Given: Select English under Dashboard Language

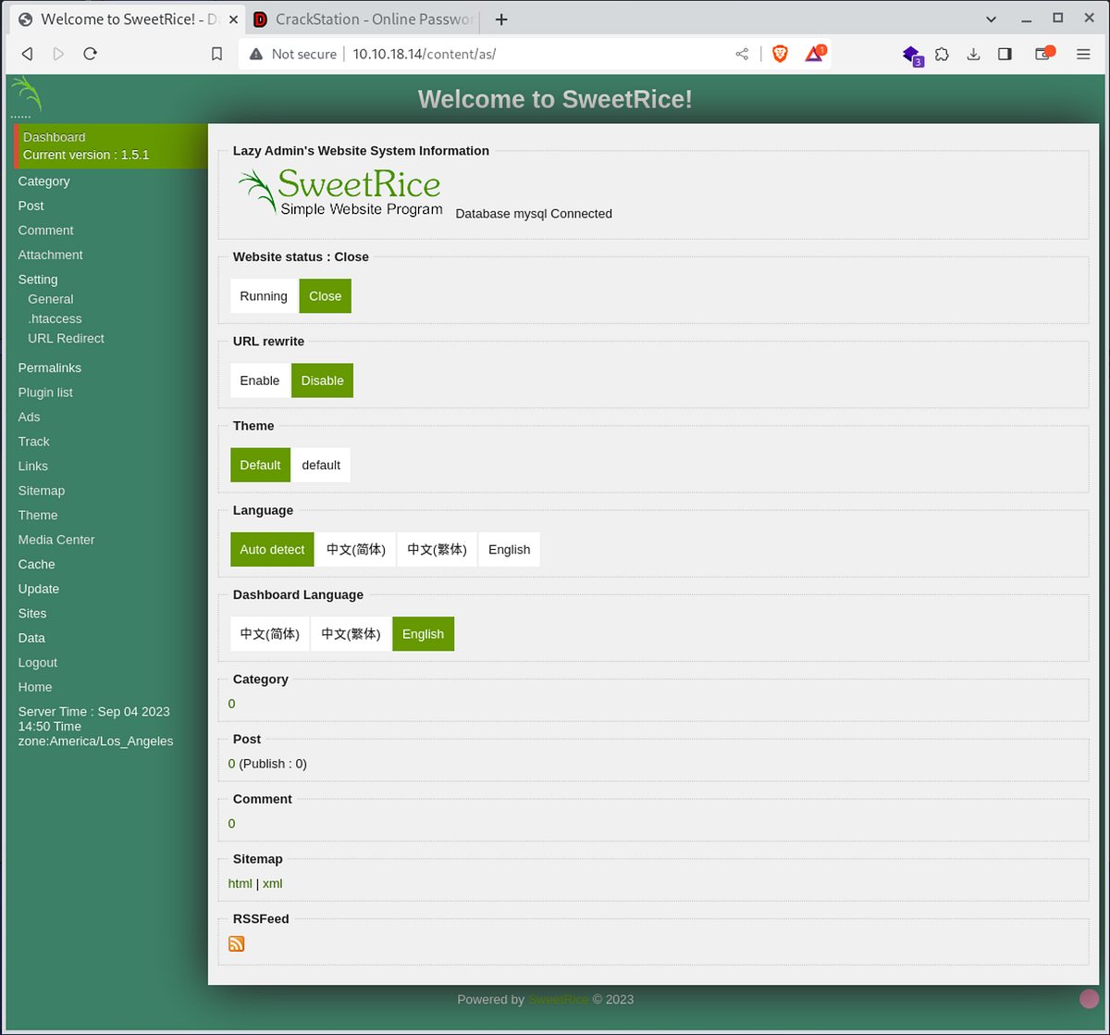Looking at the screenshot, I should point(423,634).
